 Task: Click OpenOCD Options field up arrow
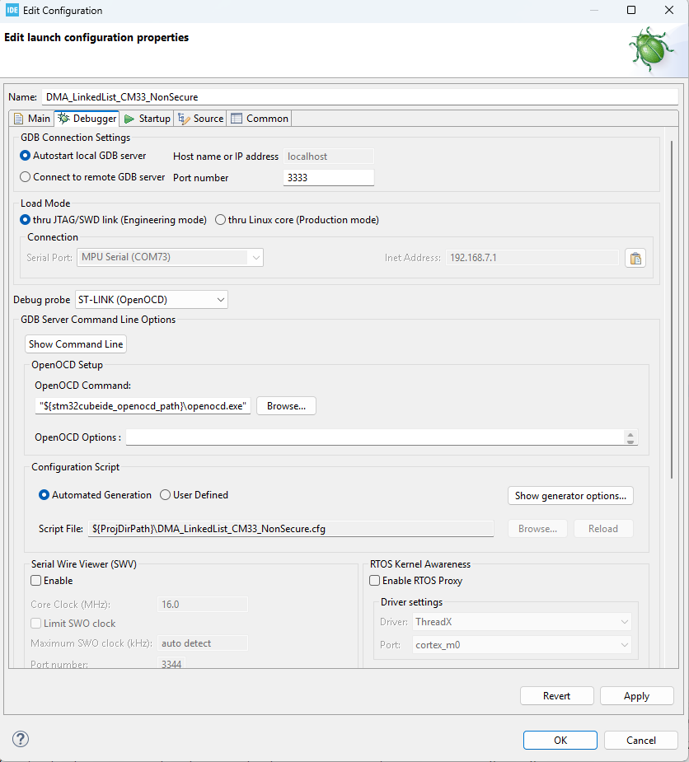[x=630, y=434]
